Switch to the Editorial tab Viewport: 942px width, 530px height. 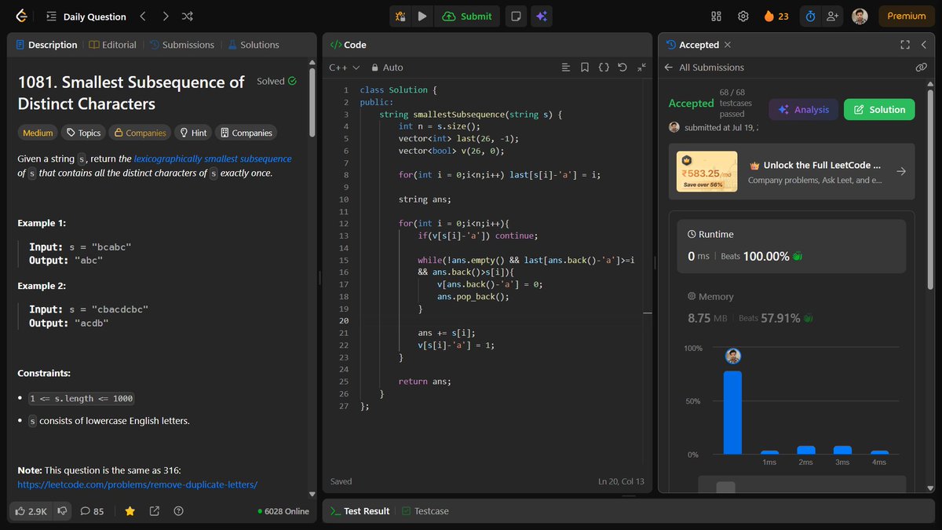coord(112,45)
